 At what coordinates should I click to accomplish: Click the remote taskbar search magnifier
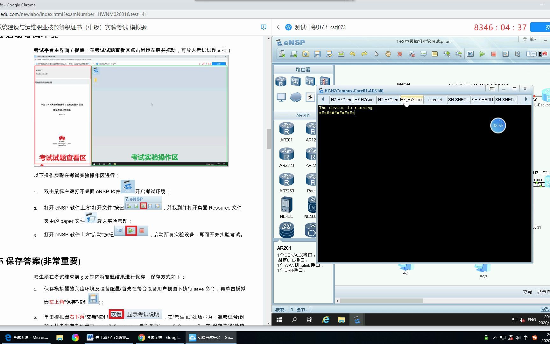(x=294, y=319)
